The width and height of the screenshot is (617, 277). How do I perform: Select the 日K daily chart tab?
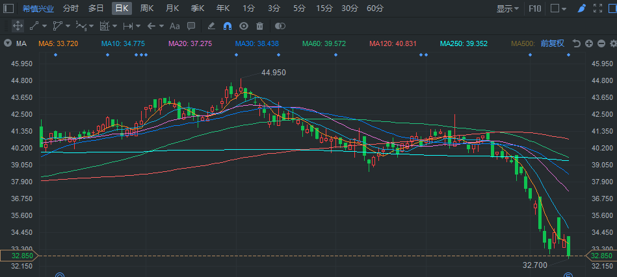click(122, 8)
